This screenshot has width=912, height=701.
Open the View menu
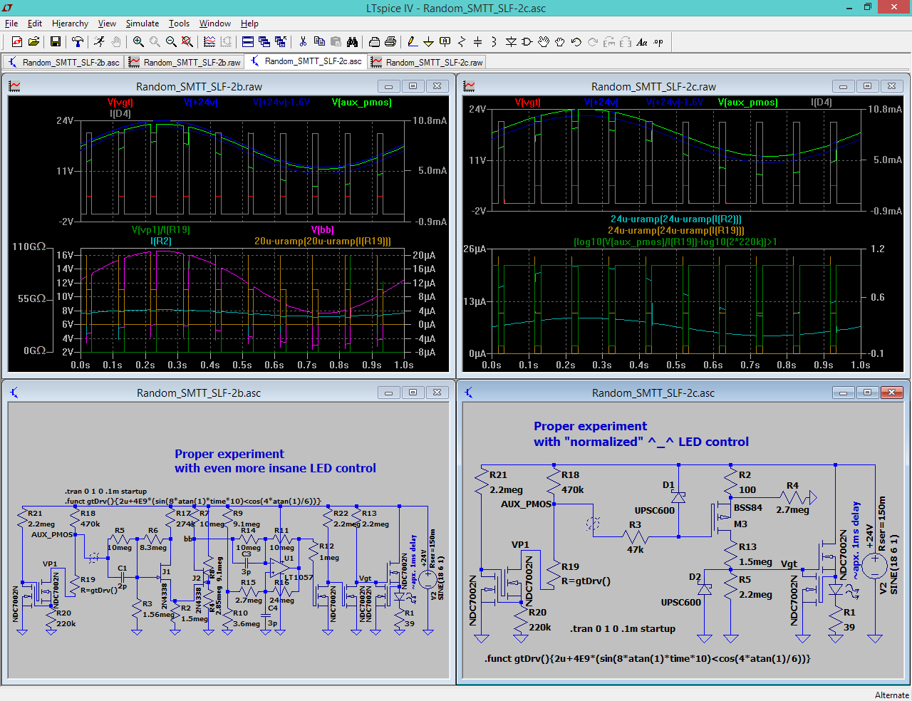tap(107, 24)
